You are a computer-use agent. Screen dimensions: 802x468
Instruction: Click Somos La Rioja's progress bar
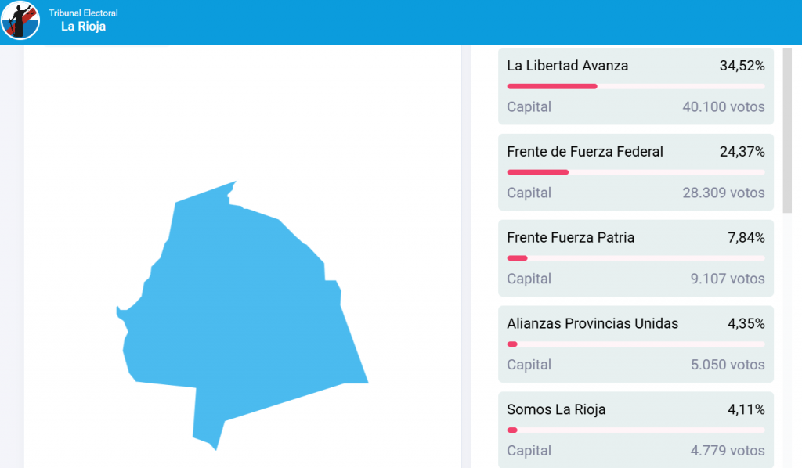point(635,430)
